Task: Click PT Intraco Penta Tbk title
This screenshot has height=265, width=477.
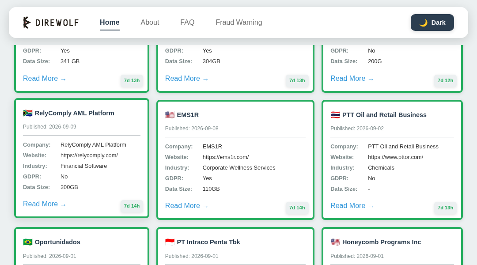Action: (x=208, y=242)
